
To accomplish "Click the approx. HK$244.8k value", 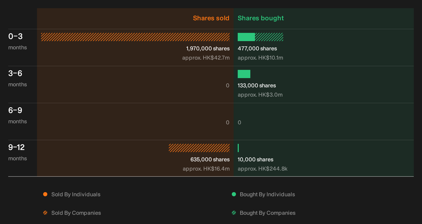I will [x=262, y=169].
